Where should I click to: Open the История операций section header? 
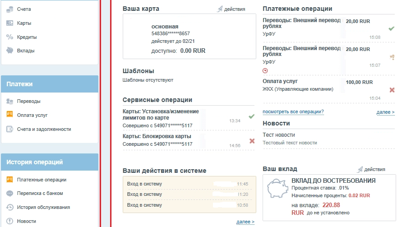[50, 162]
